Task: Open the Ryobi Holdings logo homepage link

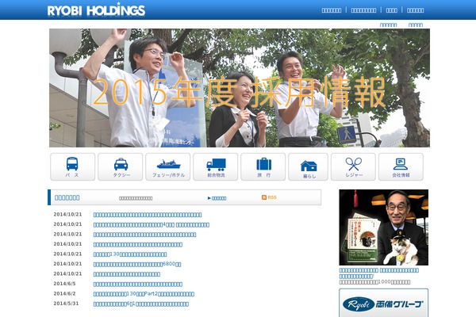Action: [x=96, y=10]
